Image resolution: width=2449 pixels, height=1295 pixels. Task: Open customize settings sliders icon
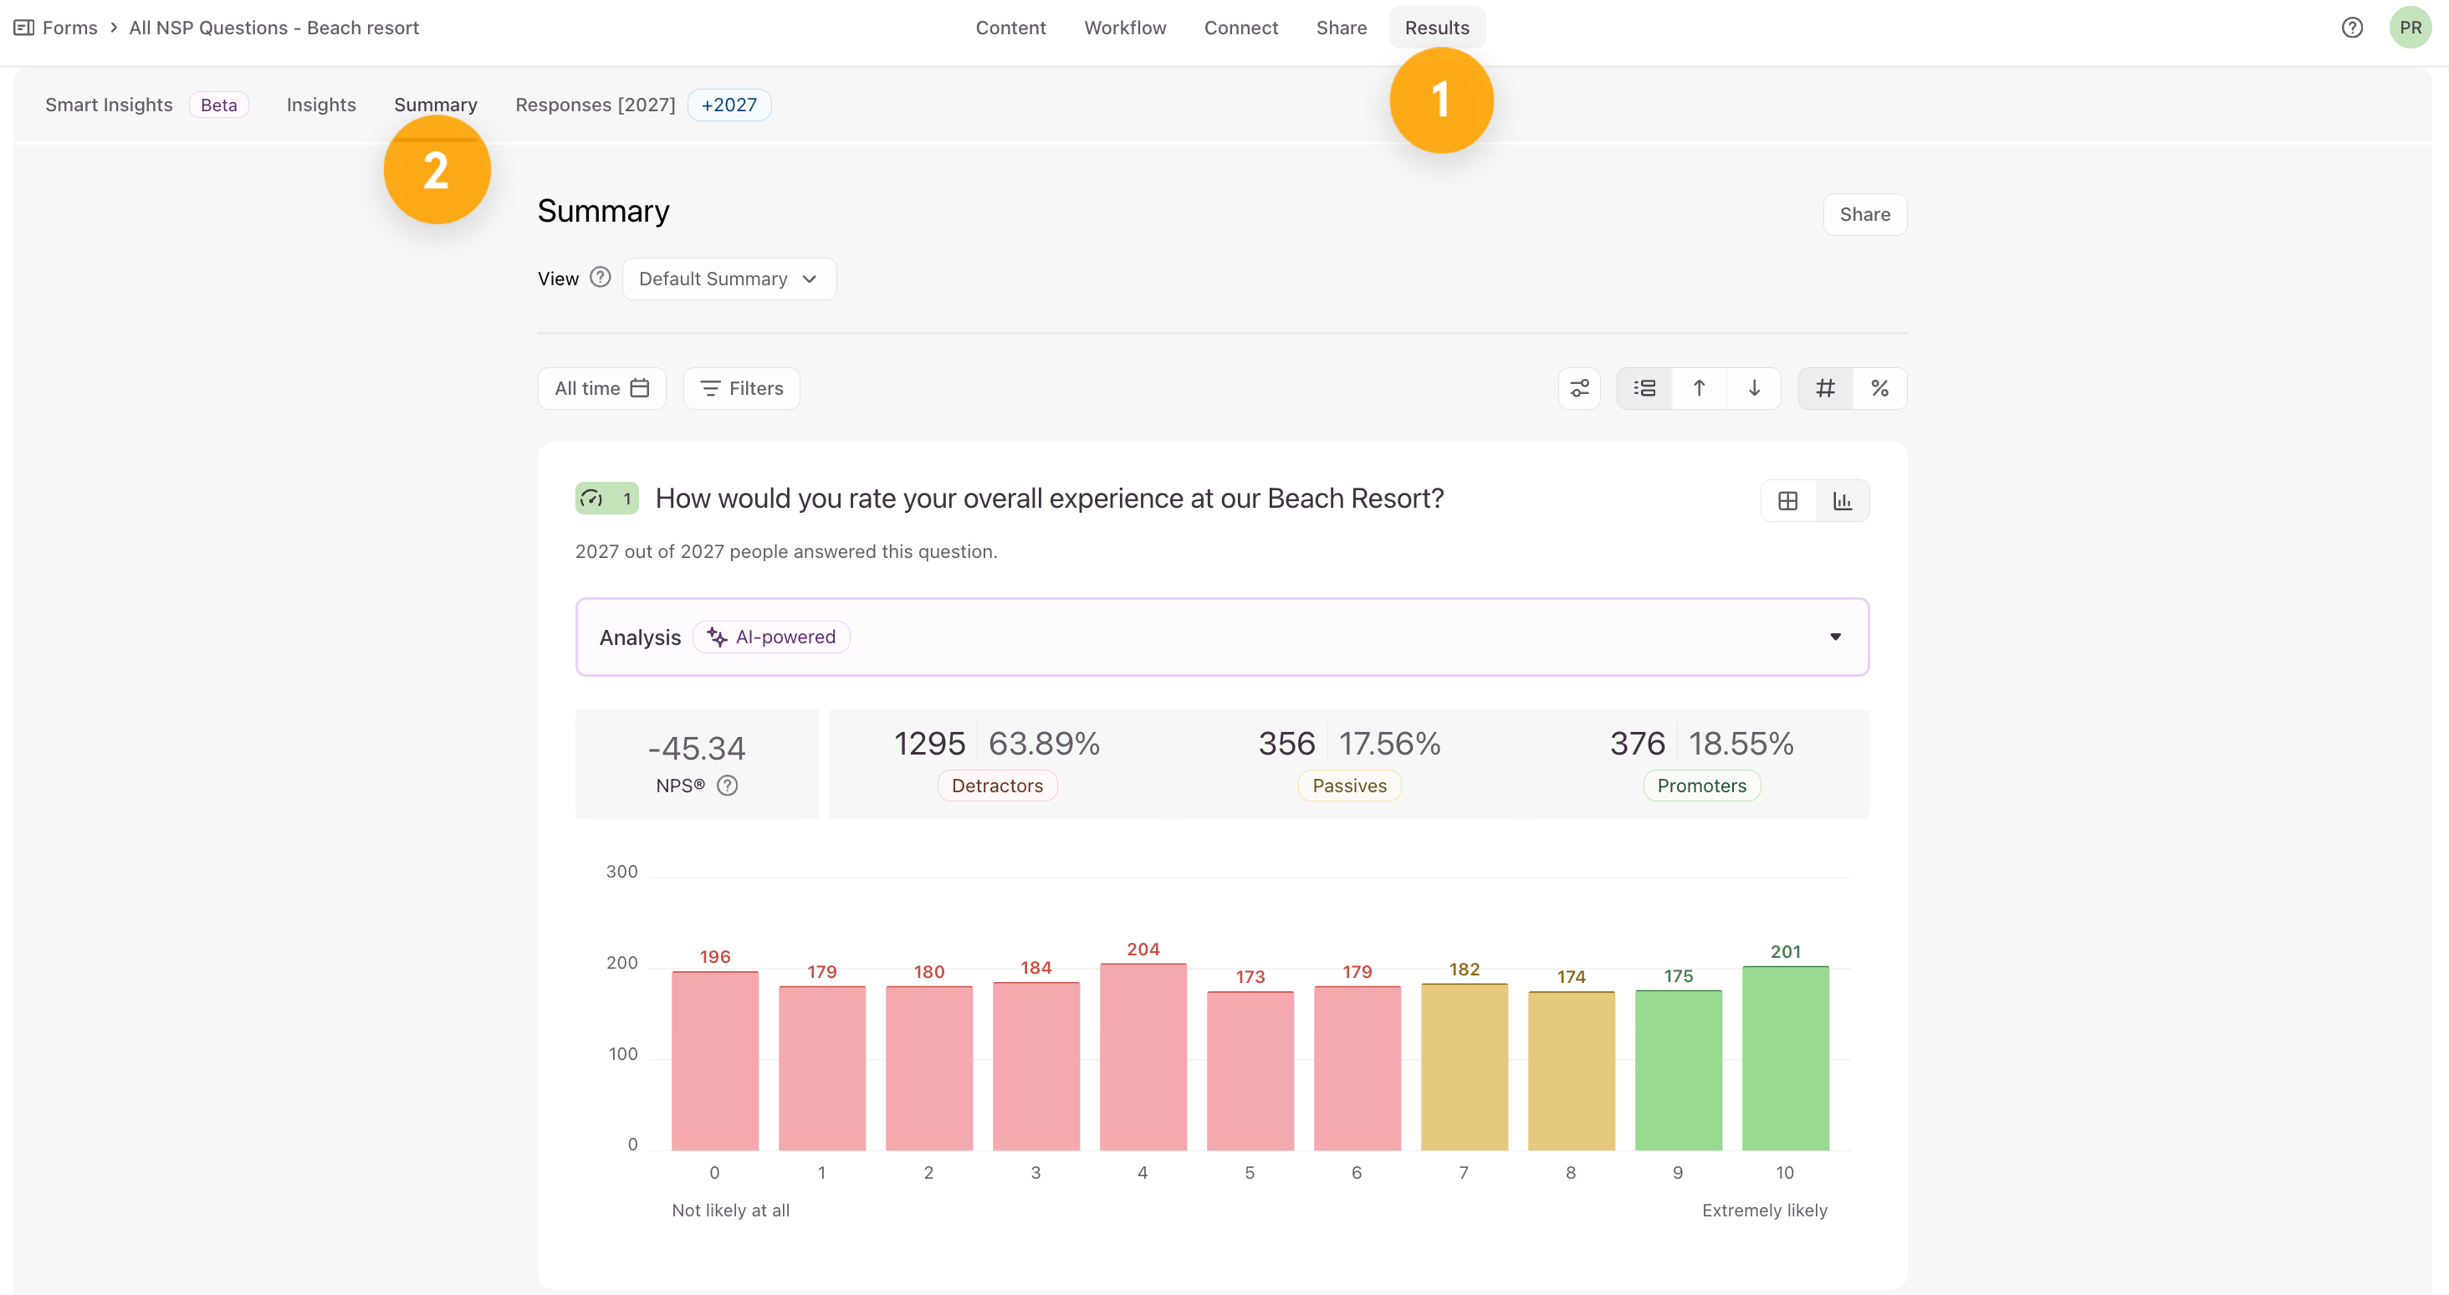tap(1579, 388)
